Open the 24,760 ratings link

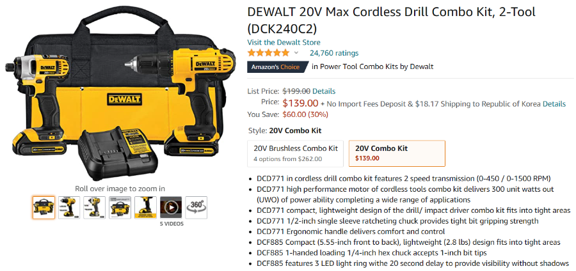334,53
